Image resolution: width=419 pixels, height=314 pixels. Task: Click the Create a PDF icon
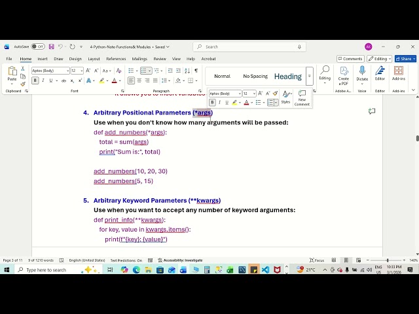(343, 76)
